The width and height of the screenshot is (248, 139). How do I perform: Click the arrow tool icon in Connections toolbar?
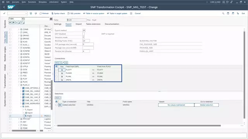[63, 63]
